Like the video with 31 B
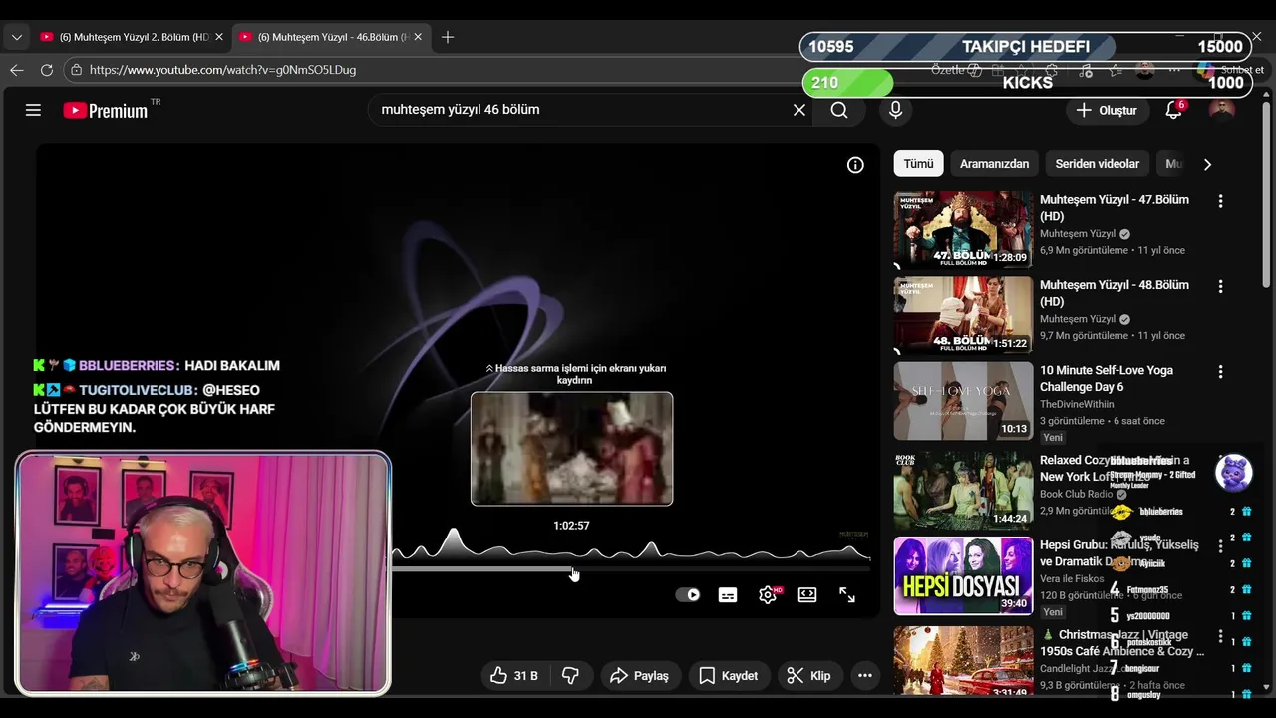Screen dimensions: 1276x718 514,676
